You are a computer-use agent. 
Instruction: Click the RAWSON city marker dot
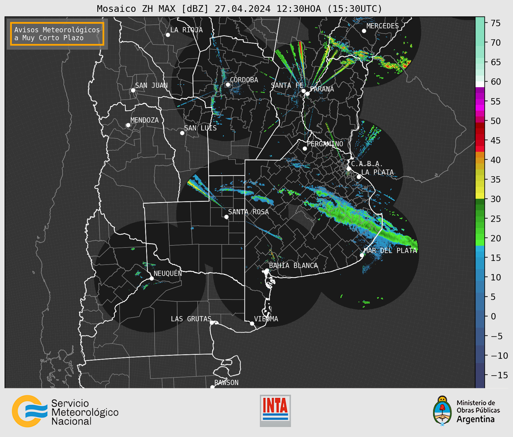(212, 387)
